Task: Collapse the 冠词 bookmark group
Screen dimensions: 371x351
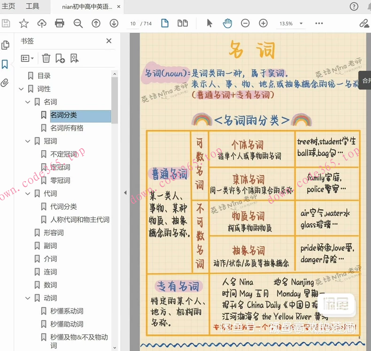Action: point(28,141)
